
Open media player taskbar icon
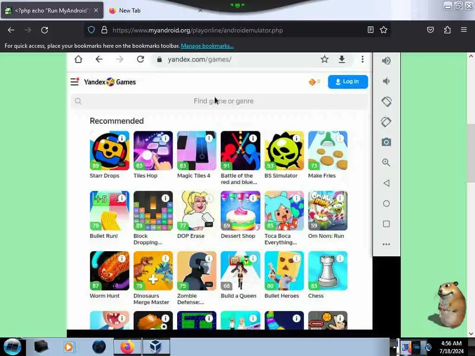(69, 347)
